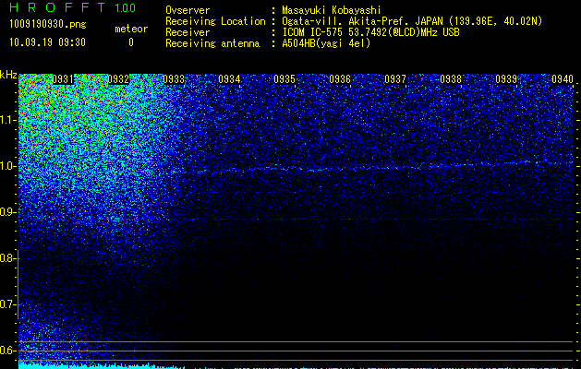Click the 1.0 kHz axis label
Screen dimensions: 581x369
coord(7,166)
